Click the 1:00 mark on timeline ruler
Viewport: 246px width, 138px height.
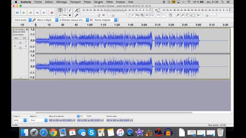90,25
